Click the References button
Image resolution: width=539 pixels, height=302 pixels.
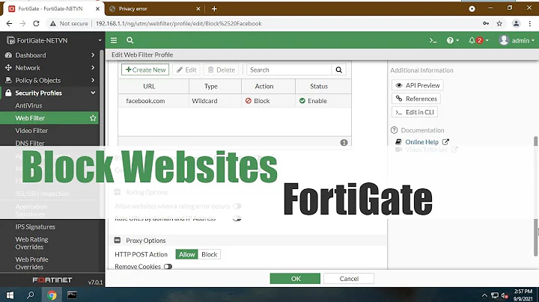[x=416, y=99]
